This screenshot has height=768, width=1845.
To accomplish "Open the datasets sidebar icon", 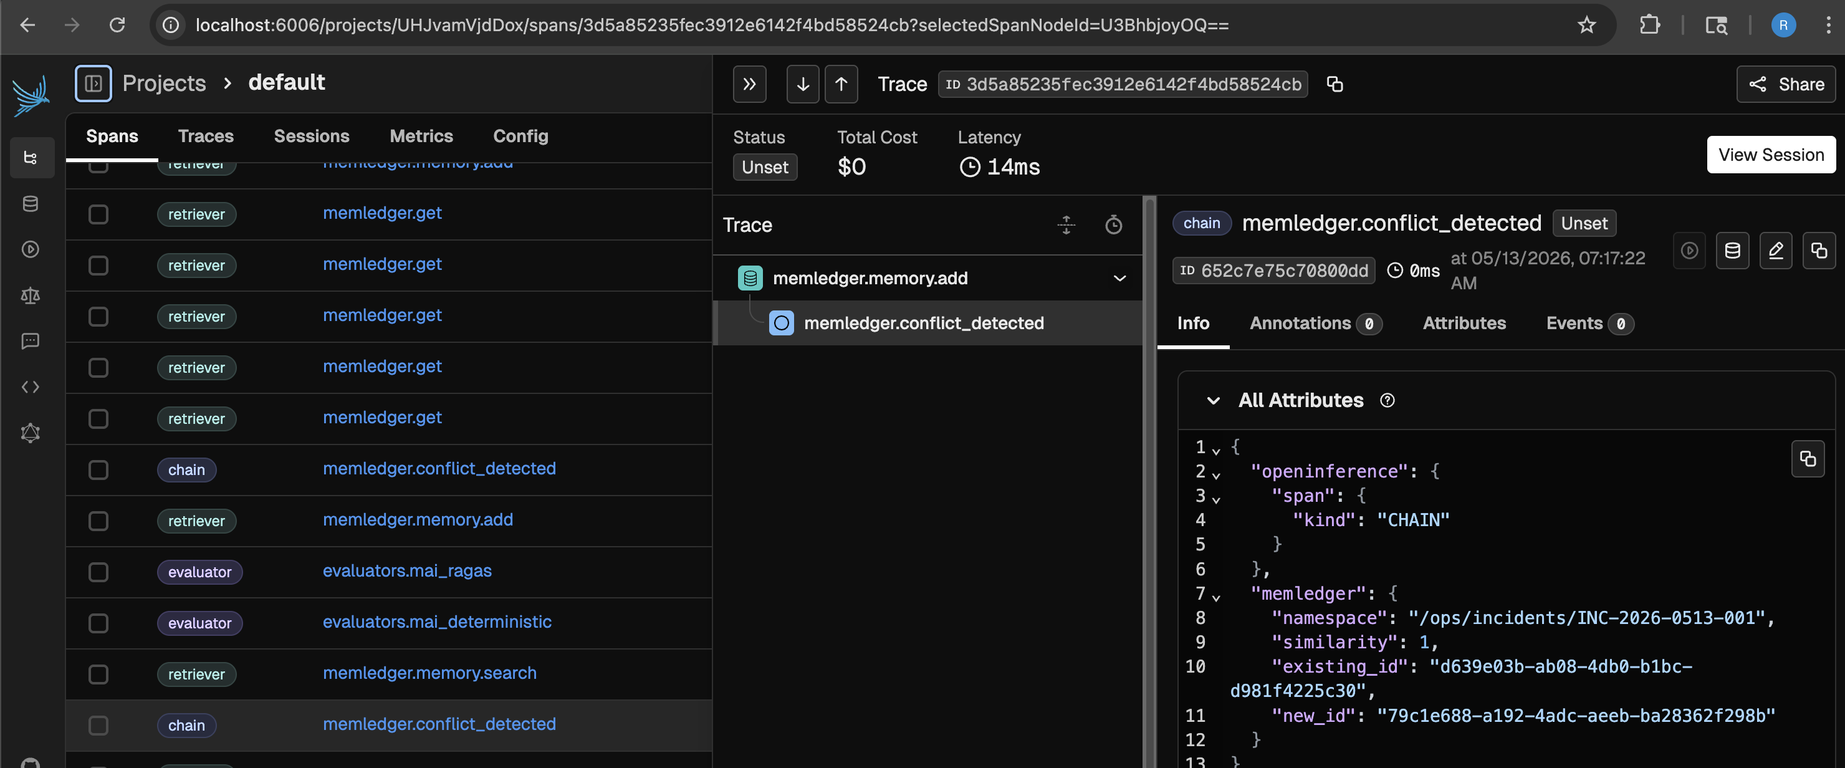I will point(31,203).
